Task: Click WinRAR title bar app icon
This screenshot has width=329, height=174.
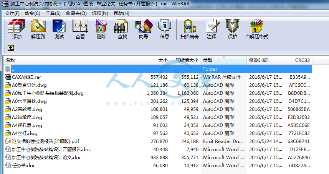Action: tap(5, 4)
